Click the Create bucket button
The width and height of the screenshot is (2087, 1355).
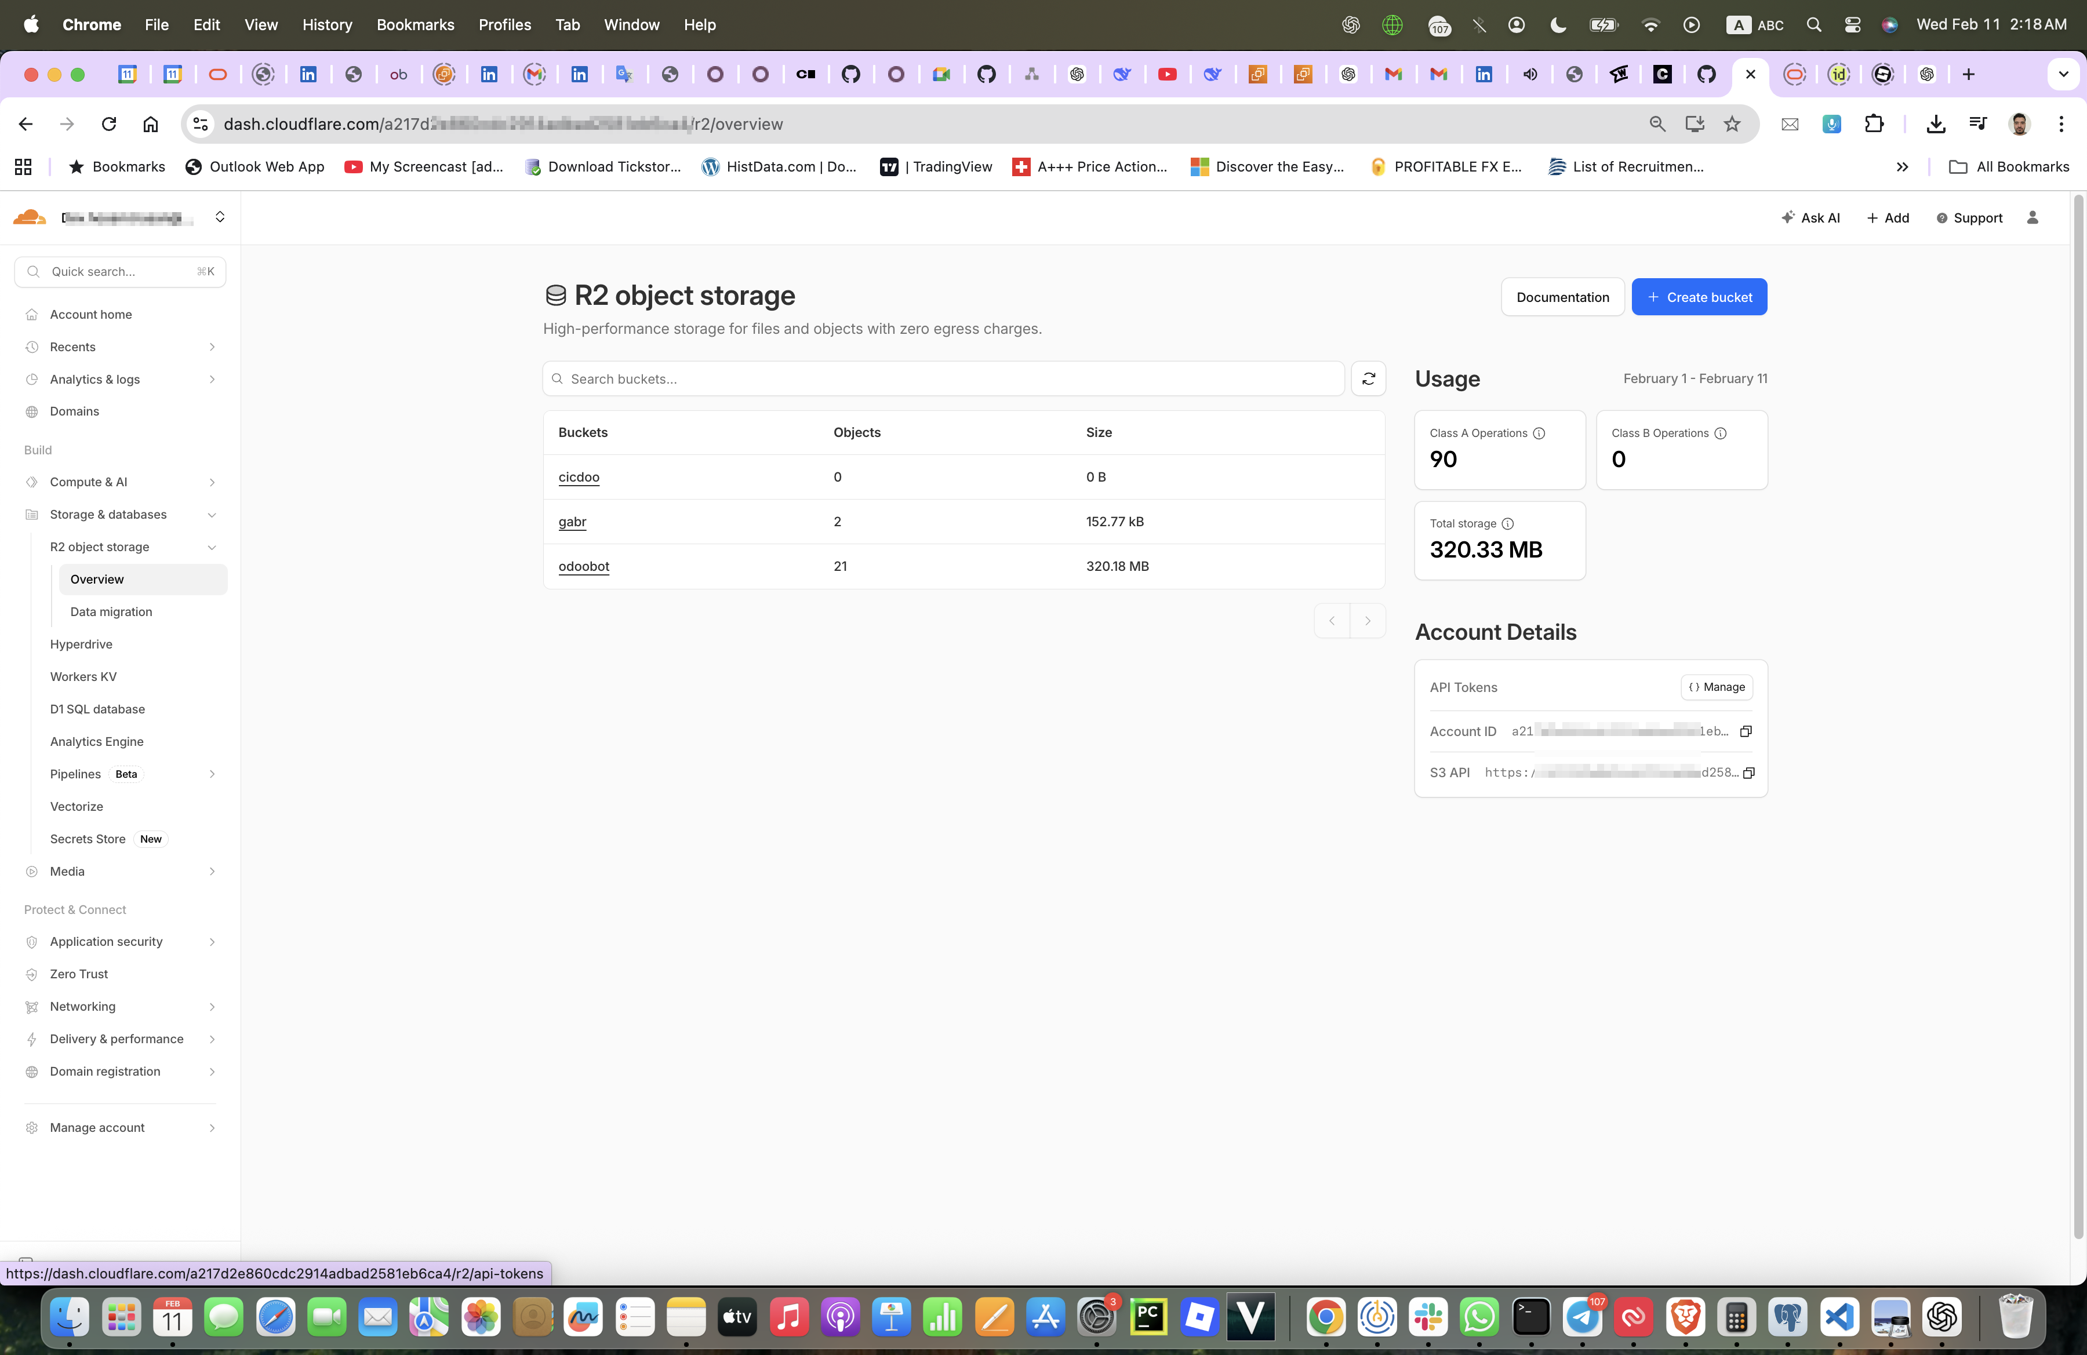1699,297
